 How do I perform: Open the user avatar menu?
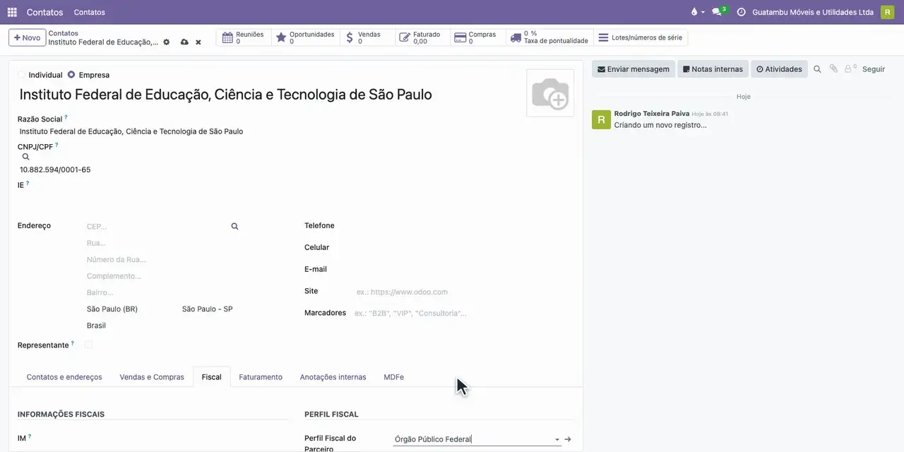tap(887, 12)
